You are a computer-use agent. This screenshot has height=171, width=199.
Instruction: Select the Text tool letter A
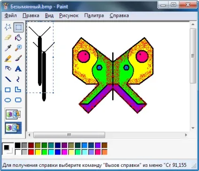pos(18,69)
